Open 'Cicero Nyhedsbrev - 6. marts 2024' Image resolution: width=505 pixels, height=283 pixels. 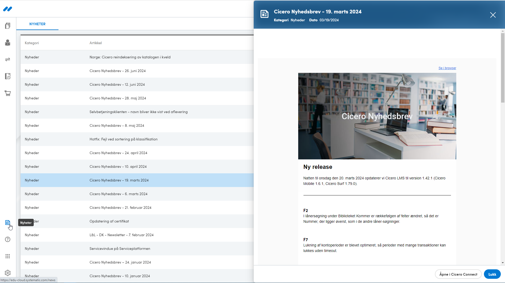[137, 194]
